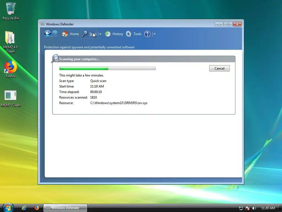Start a scan via Scan label
Image resolution: width=282 pixels, height=212 pixels.
pos(93,34)
